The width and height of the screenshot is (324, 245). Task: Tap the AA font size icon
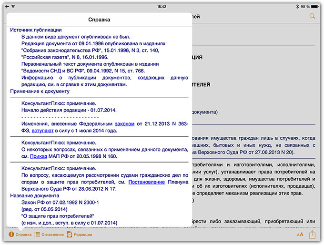tap(300, 235)
